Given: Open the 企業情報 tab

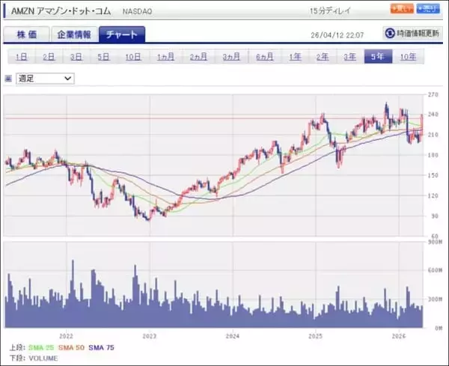Looking at the screenshot, I should click(74, 34).
